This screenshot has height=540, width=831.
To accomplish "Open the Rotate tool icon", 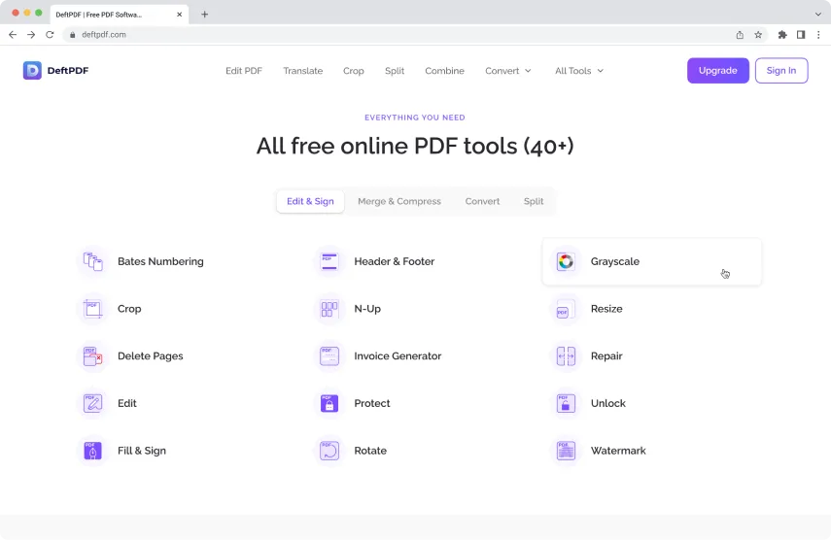I will coord(329,451).
